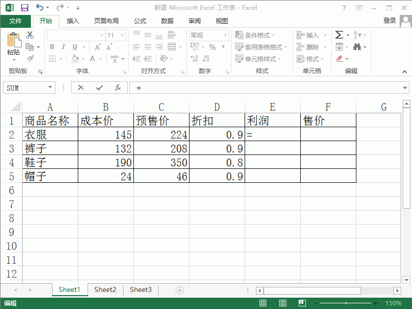This screenshot has height=309, width=412.
Task: Switch to the Sheet2 worksheet tab
Action: (105, 289)
